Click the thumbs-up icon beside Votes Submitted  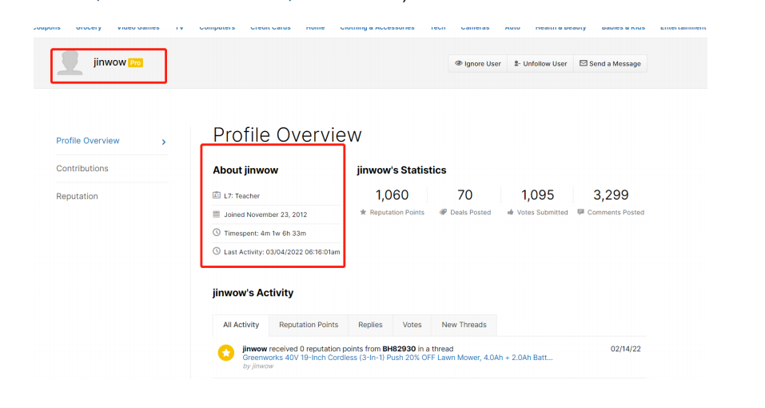pos(510,212)
